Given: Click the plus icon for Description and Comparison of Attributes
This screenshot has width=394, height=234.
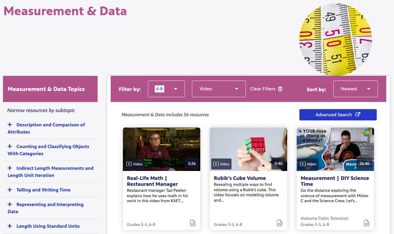Looking at the screenshot, I should [10, 125].
